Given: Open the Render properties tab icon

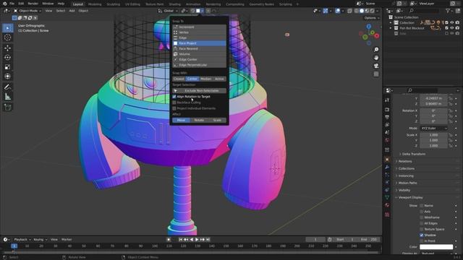Looking at the screenshot, I should pos(387,110).
